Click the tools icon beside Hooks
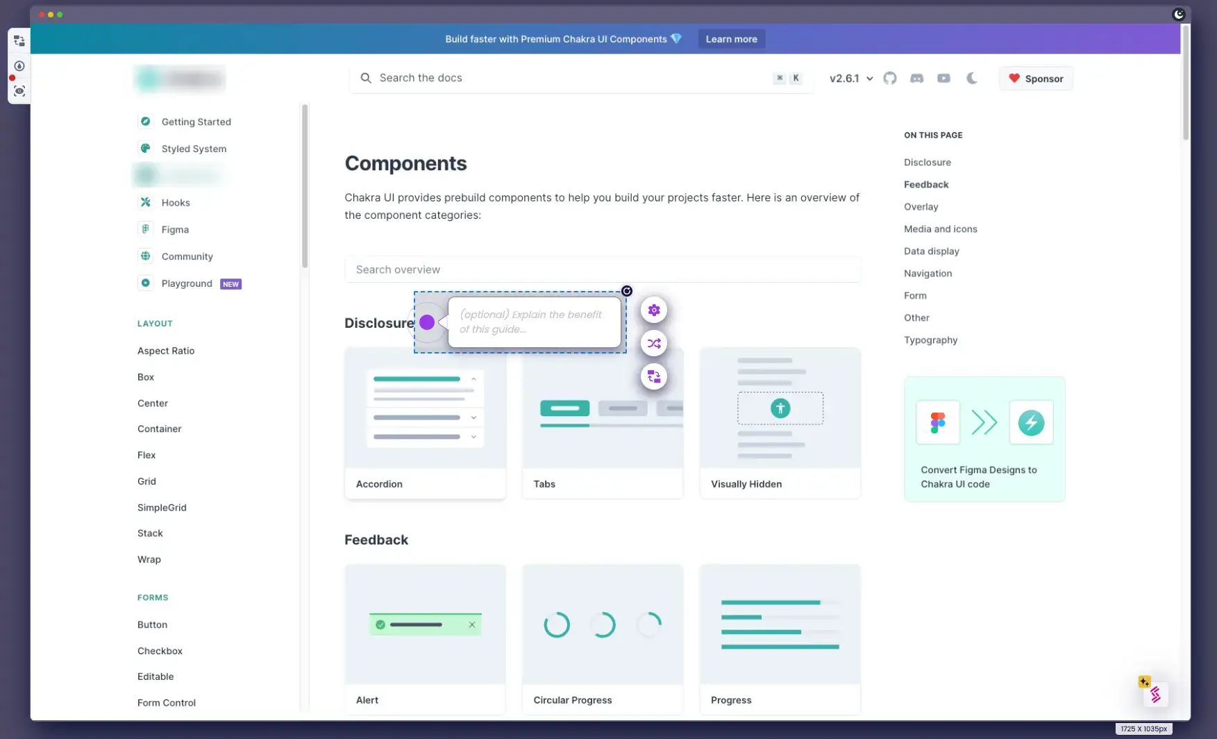 [145, 203]
